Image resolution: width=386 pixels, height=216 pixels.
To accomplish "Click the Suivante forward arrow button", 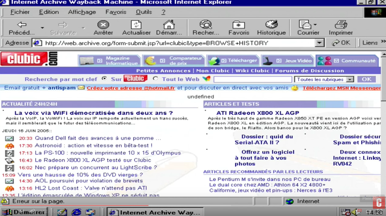I will pyautogui.click(x=63, y=28).
